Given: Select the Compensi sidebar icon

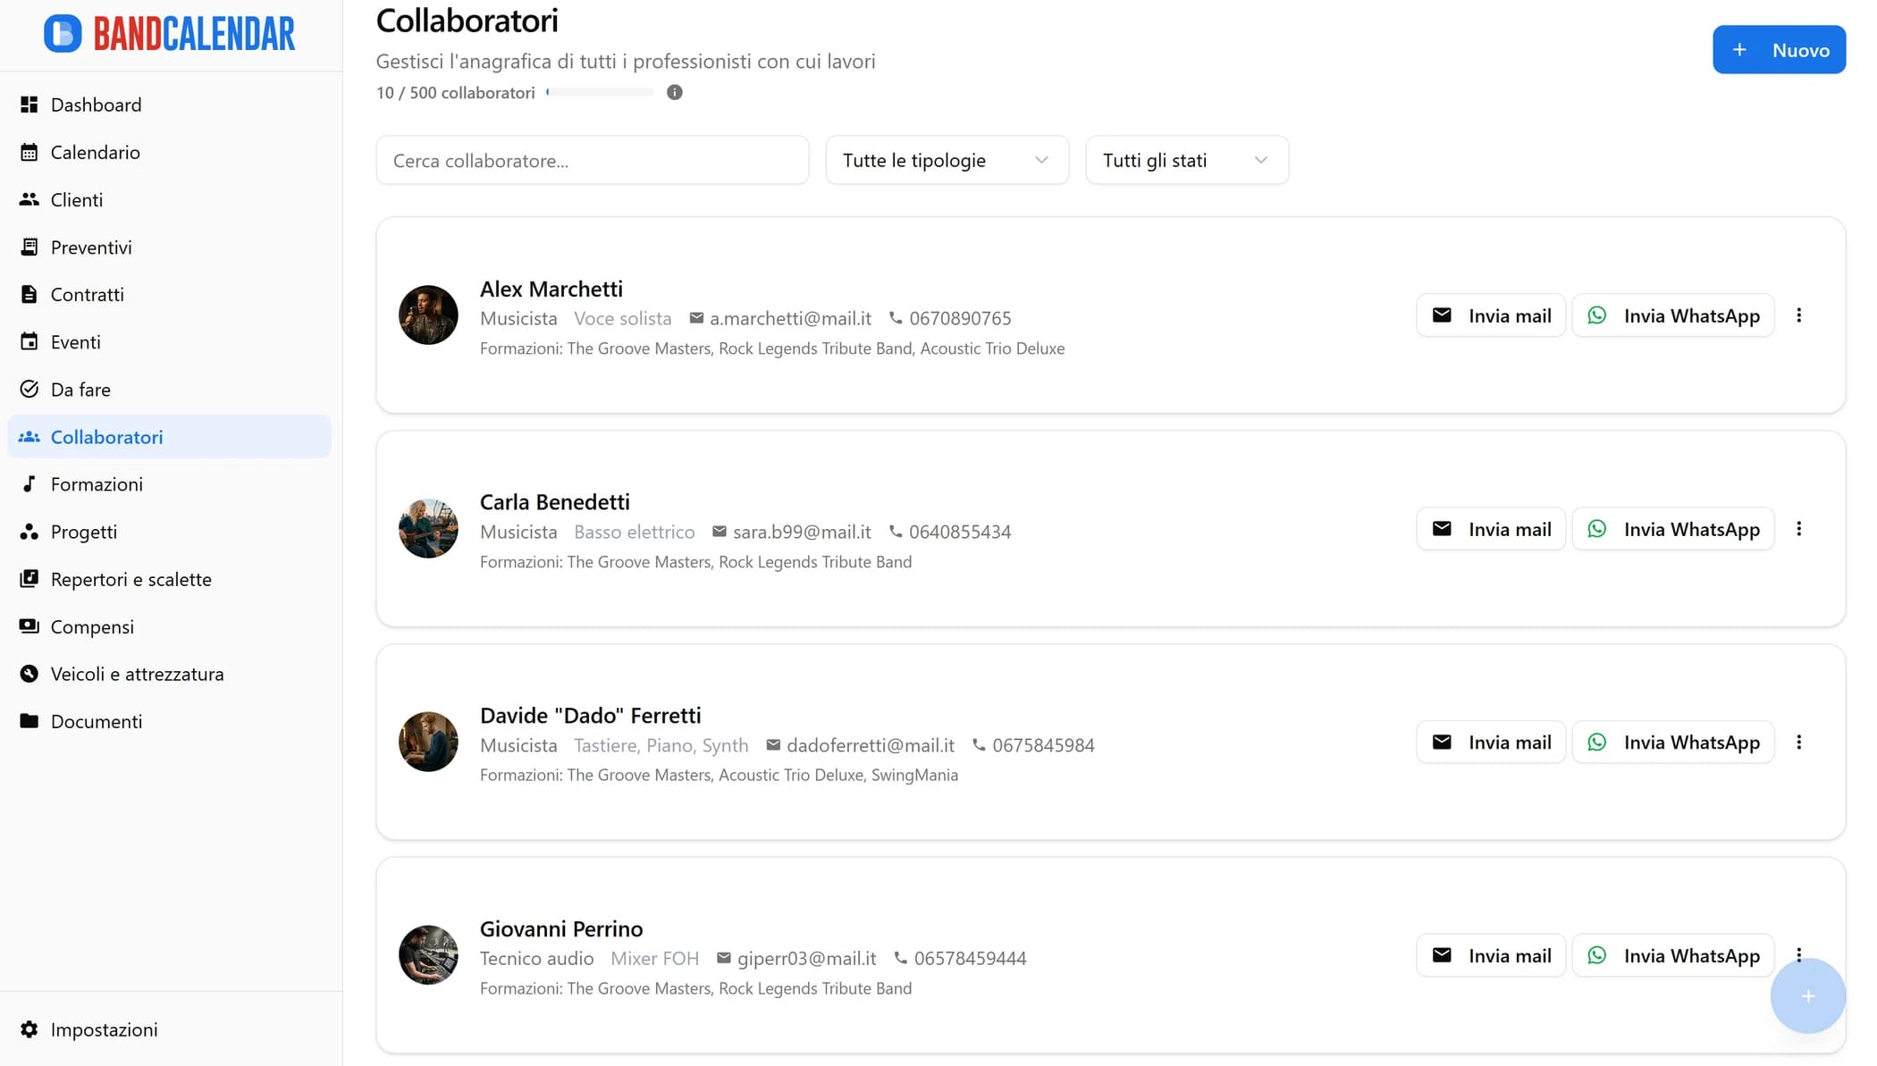Looking at the screenshot, I should point(29,626).
